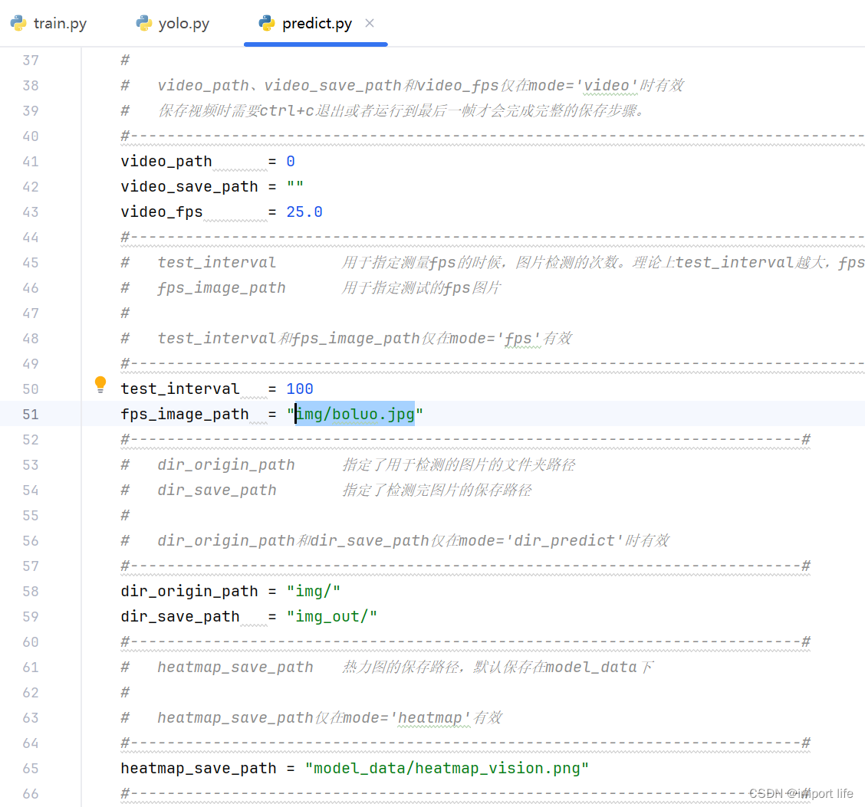865x807 pixels.
Task: Click line number 51 in gutter
Action: click(x=31, y=415)
